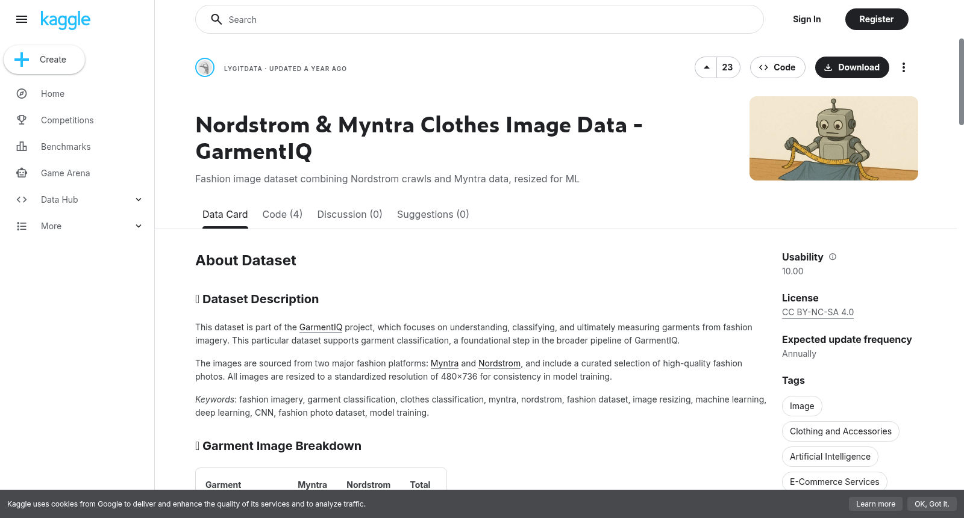Select the E-Commerce Services tag

click(x=834, y=482)
